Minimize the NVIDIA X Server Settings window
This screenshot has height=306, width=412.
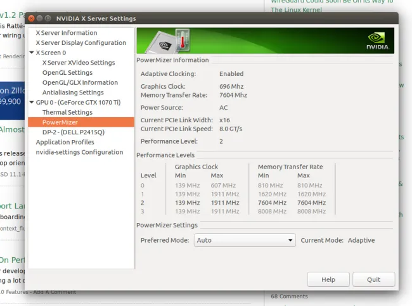[41, 18]
